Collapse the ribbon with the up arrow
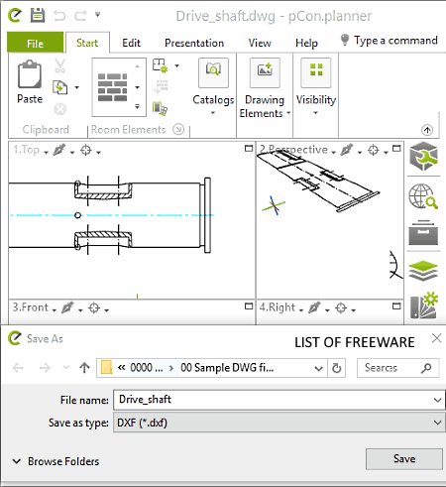Screen dimensions: 446x487 pyautogui.click(x=427, y=130)
